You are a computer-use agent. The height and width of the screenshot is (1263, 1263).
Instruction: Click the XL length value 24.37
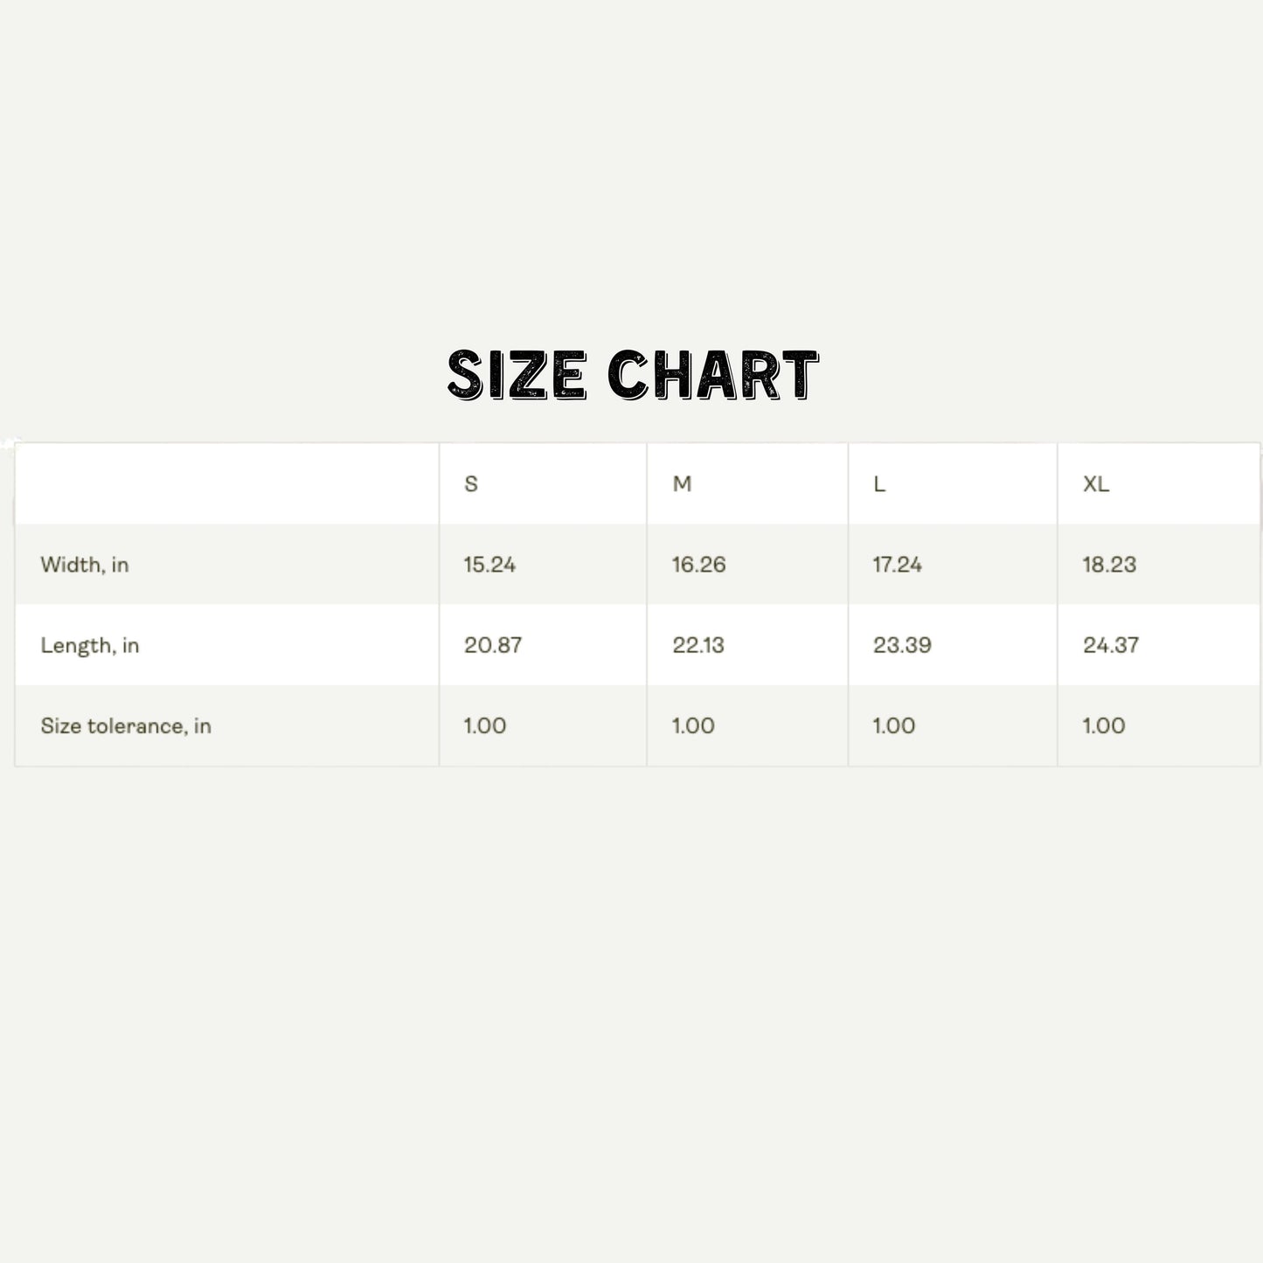click(x=1111, y=646)
